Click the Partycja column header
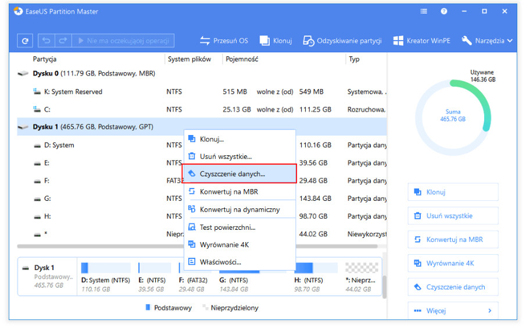The height and width of the screenshot is (327, 526). click(45, 59)
